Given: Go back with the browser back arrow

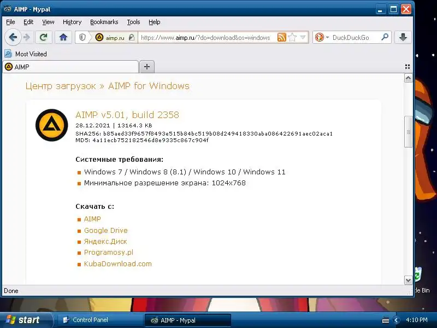Looking at the screenshot, I should [x=13, y=37].
